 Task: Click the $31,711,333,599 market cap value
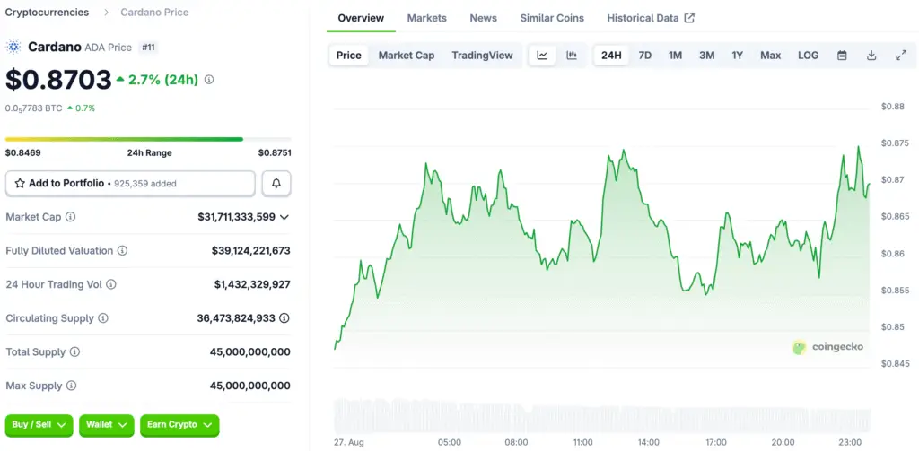click(x=236, y=217)
